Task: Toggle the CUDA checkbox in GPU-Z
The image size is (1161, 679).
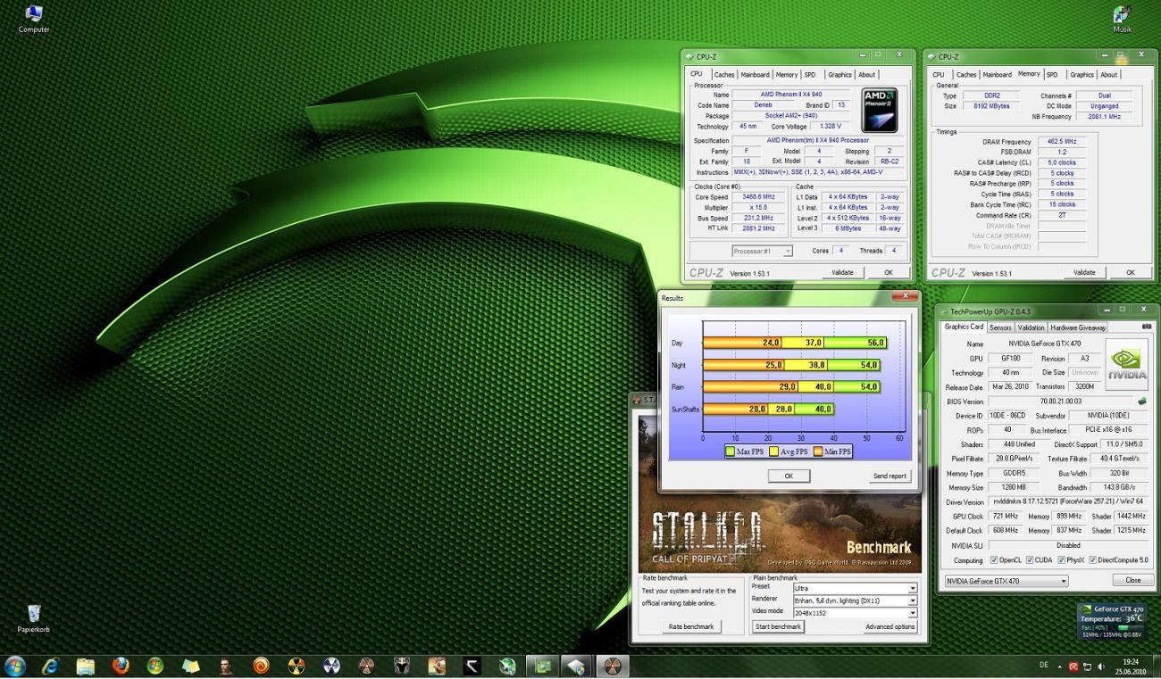Action: point(1029,560)
